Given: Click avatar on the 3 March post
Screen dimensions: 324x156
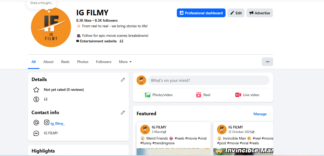Looking at the screenshot, I should pyautogui.click(x=145, y=130).
